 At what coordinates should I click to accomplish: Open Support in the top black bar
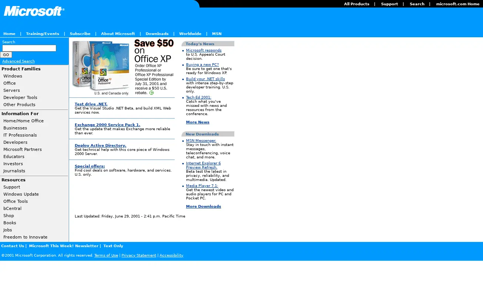tap(389, 4)
